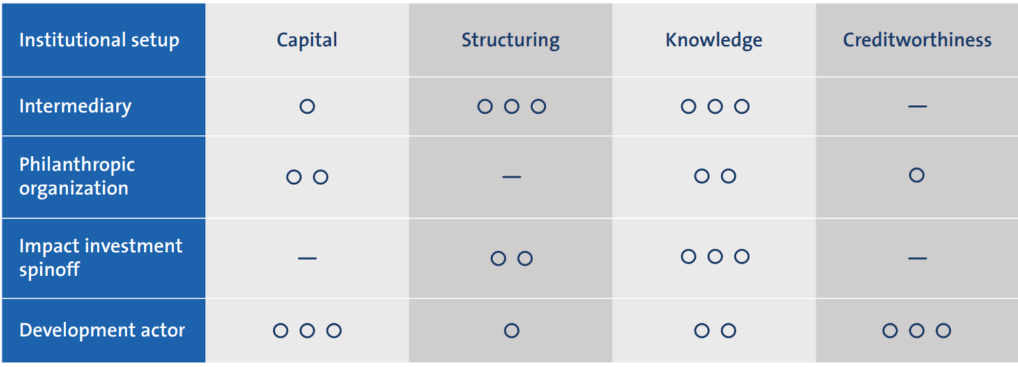The image size is (1018, 367).
Task: Click the Development actor row label
Action: coord(102,330)
